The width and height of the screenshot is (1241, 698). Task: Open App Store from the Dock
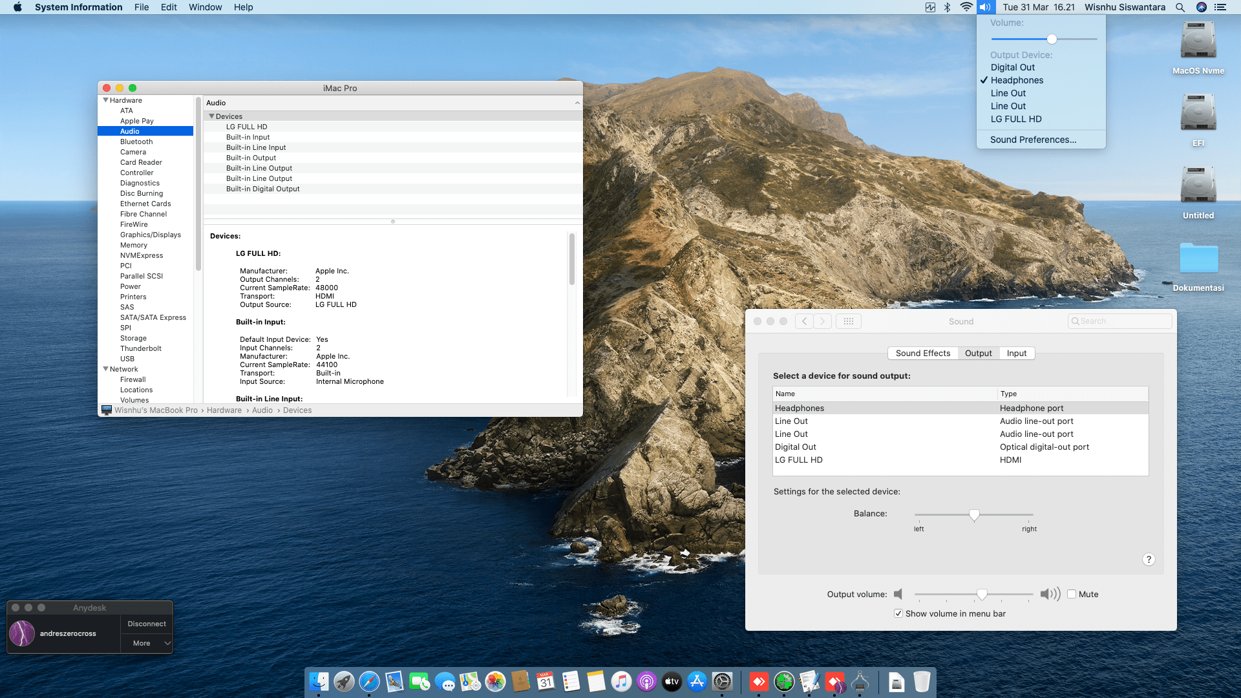pos(697,681)
